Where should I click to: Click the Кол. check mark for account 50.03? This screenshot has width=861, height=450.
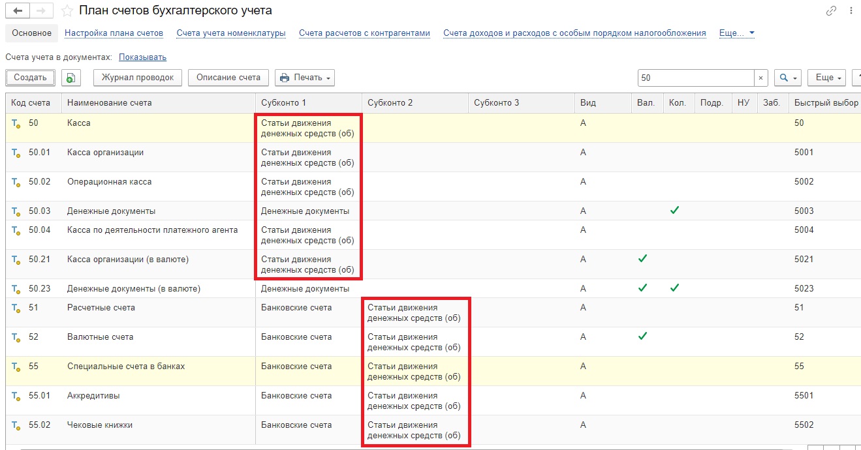(x=675, y=211)
